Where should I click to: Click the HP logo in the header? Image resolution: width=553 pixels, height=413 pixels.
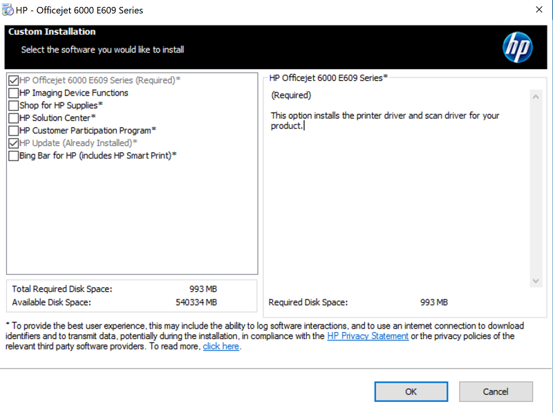tap(517, 47)
